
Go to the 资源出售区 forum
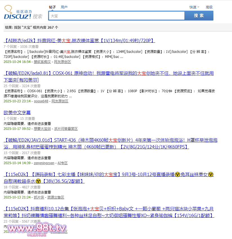56,197
